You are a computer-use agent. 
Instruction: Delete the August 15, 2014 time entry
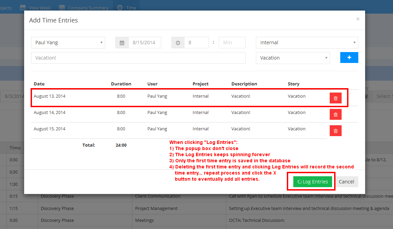(x=335, y=131)
